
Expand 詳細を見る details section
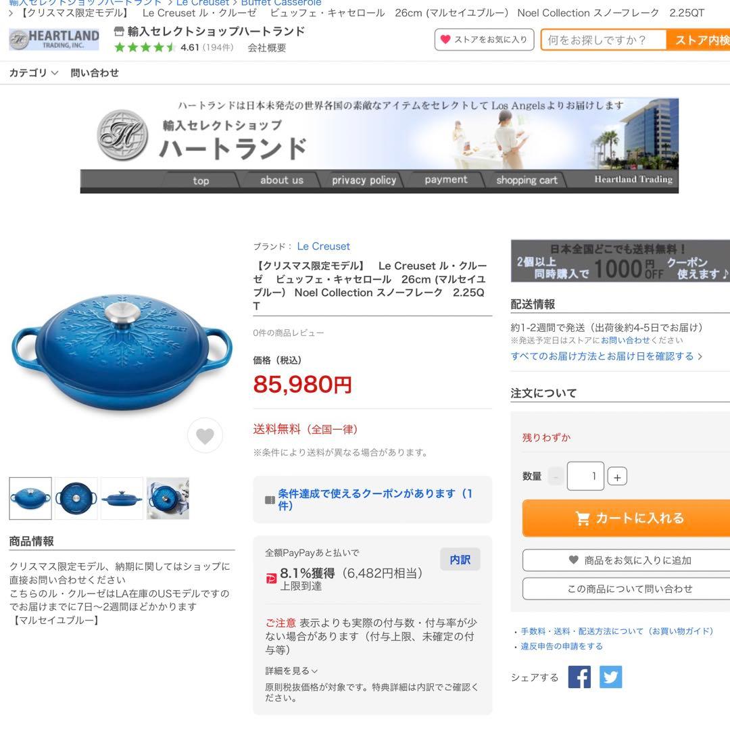click(x=291, y=671)
